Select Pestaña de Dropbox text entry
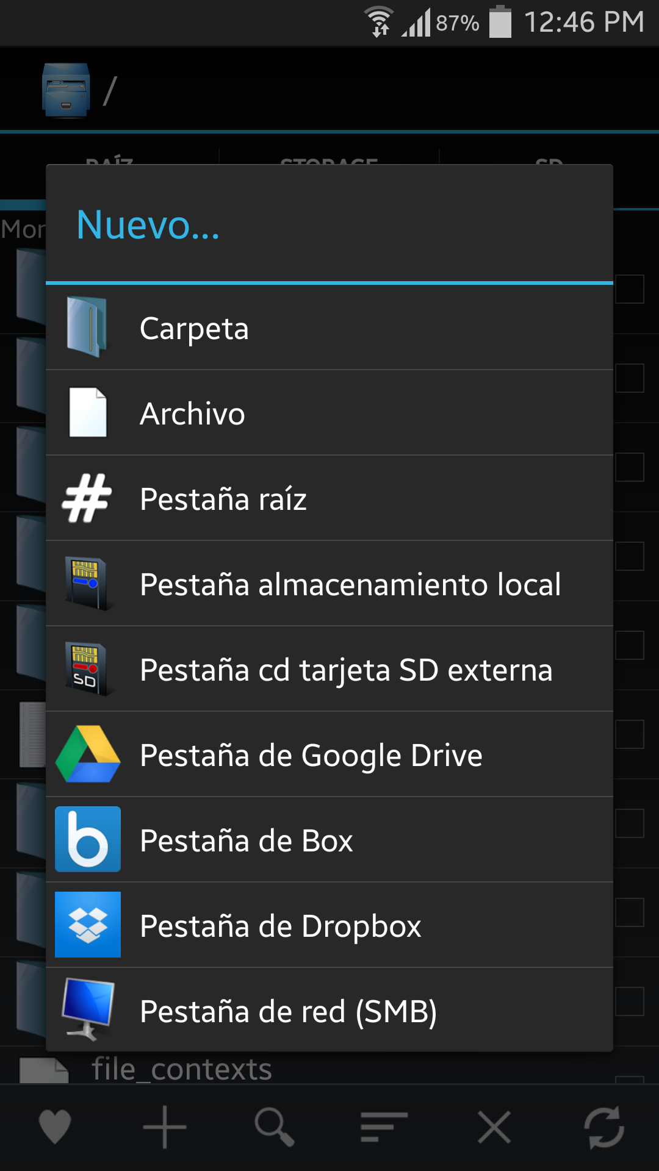Viewport: 659px width, 1171px height. (x=281, y=926)
